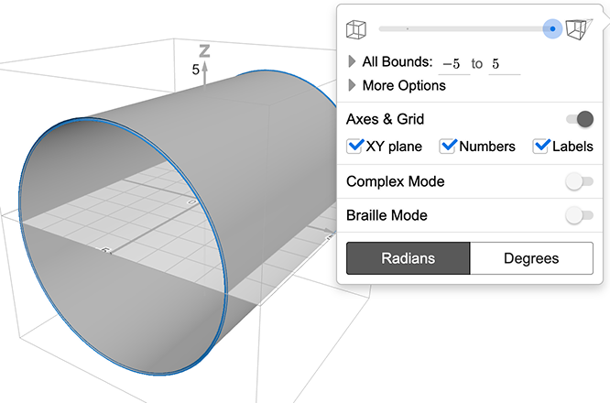This screenshot has height=403, width=610.
Task: Expand the More Options section
Action: [353, 85]
